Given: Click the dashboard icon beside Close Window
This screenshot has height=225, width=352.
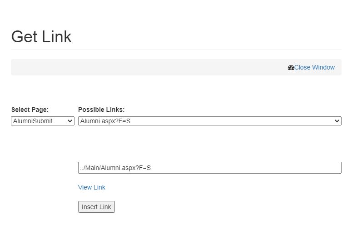Looking at the screenshot, I should point(291,67).
